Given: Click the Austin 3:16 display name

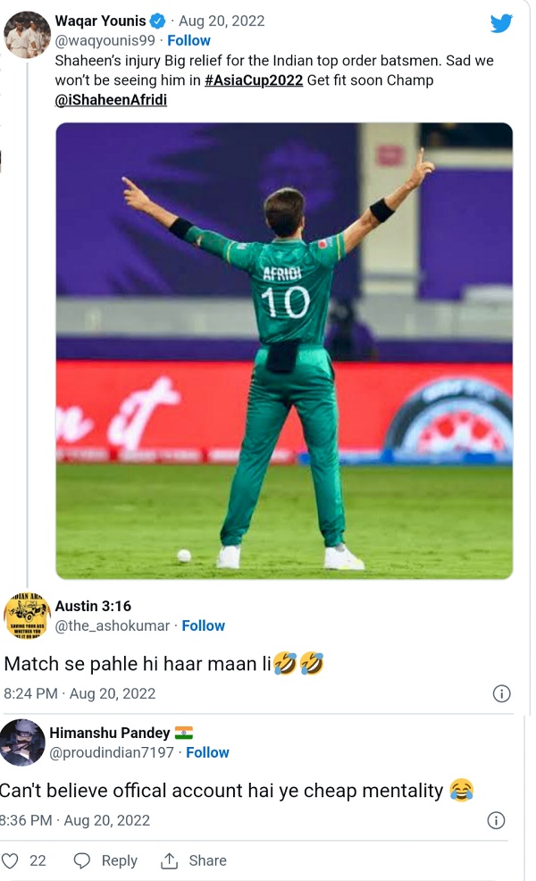Looking at the screenshot, I should [93, 606].
